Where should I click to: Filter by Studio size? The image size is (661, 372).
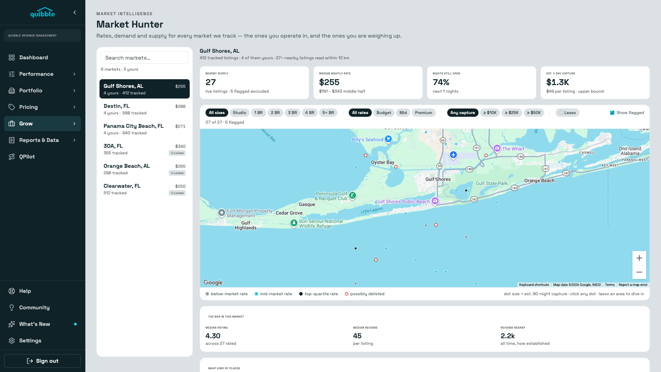pos(239,113)
